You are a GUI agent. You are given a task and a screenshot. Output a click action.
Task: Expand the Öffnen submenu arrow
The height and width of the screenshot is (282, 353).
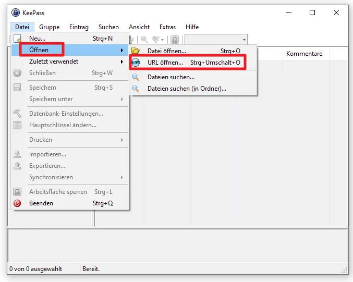click(122, 50)
